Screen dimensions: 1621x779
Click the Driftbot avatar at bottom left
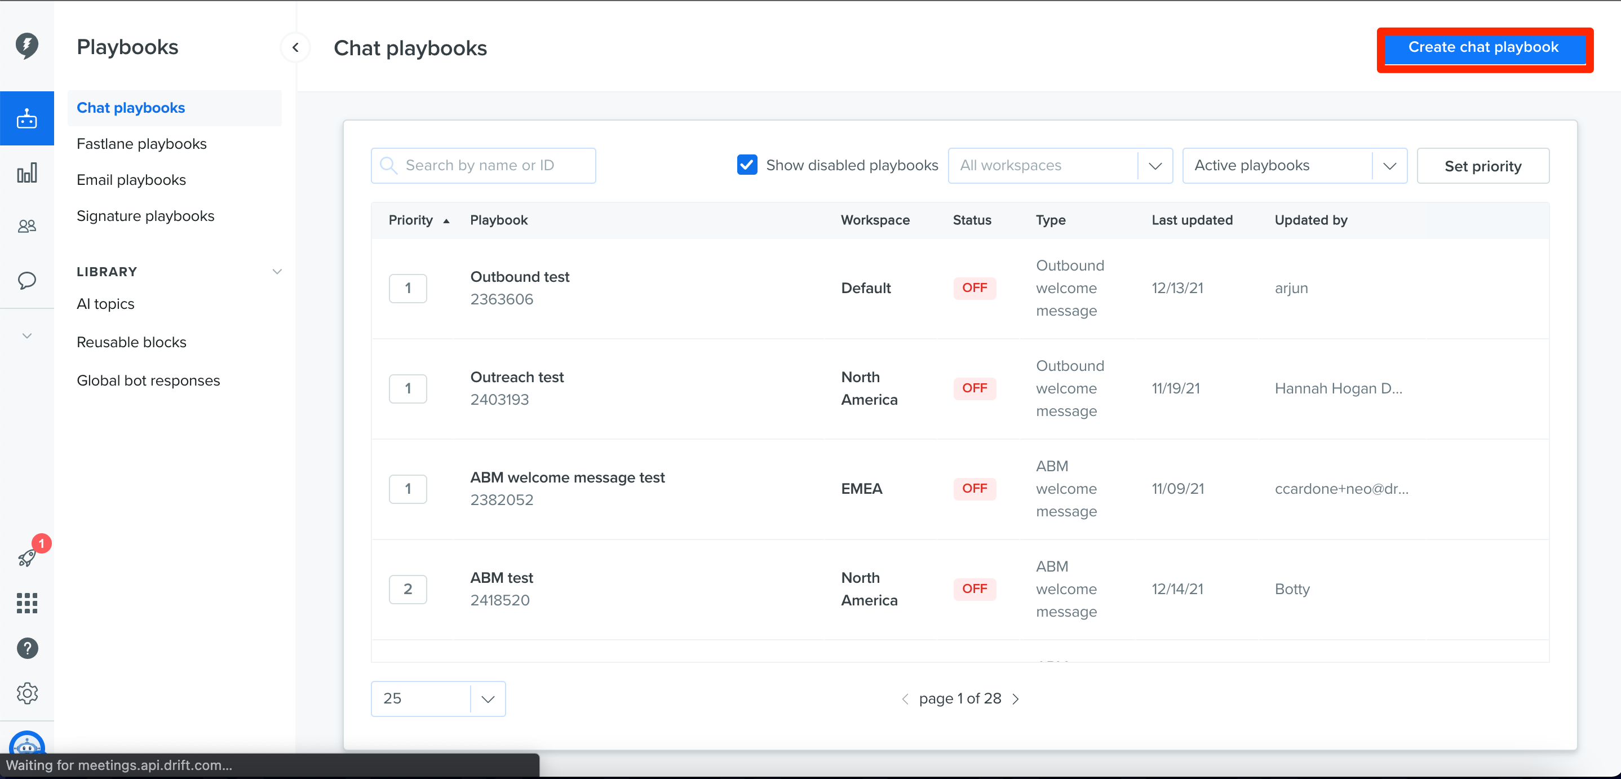[26, 743]
